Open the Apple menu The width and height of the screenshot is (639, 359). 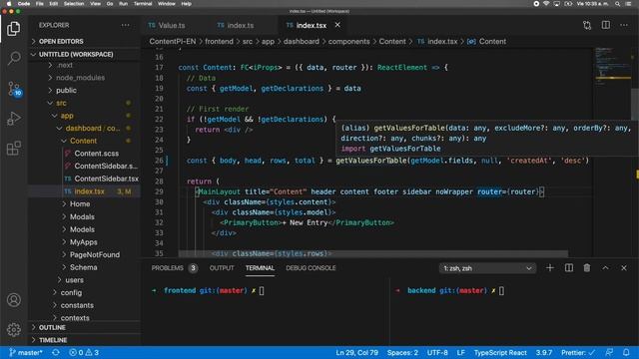pos(9,4)
